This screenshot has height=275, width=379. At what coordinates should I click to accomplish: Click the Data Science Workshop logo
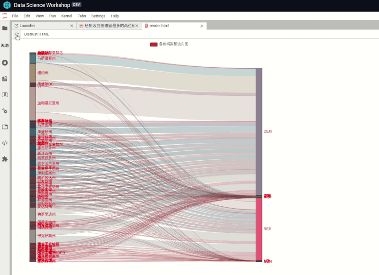[x=6, y=5]
